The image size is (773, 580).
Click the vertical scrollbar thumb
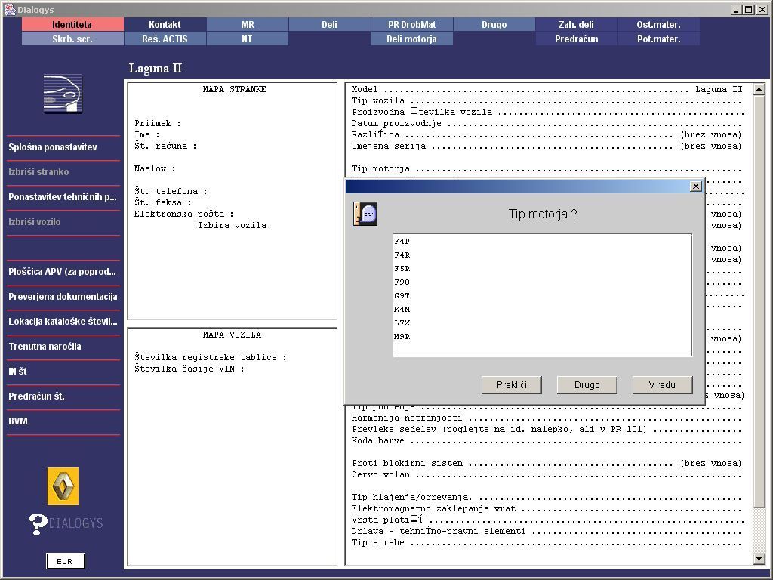pos(759,301)
